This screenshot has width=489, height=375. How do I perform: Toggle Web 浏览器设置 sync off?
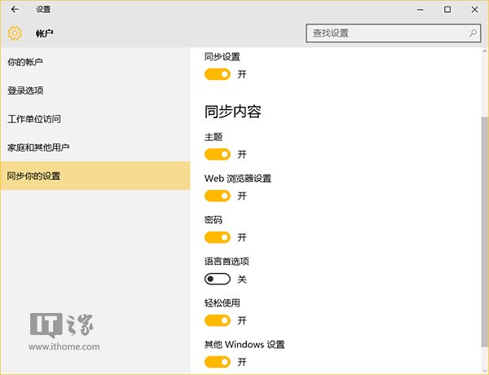coord(218,196)
